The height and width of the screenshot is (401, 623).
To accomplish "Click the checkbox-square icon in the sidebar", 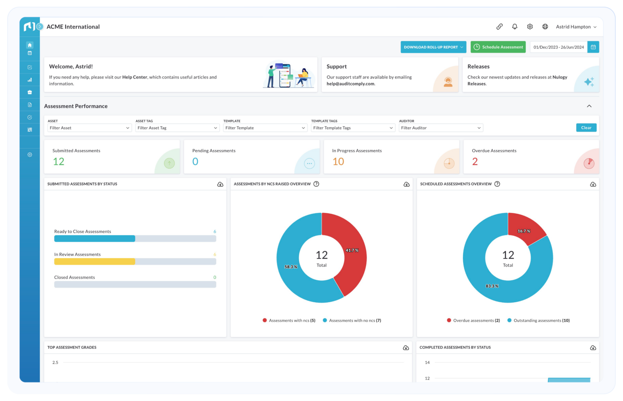I will click(30, 67).
